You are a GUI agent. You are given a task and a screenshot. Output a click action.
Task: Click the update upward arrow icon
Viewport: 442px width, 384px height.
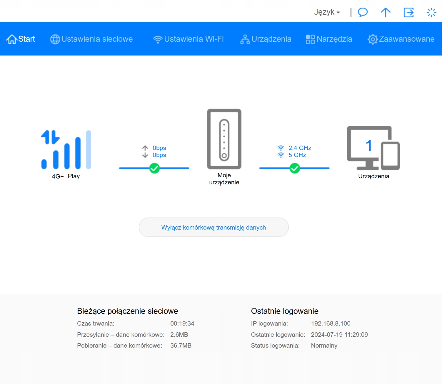386,12
